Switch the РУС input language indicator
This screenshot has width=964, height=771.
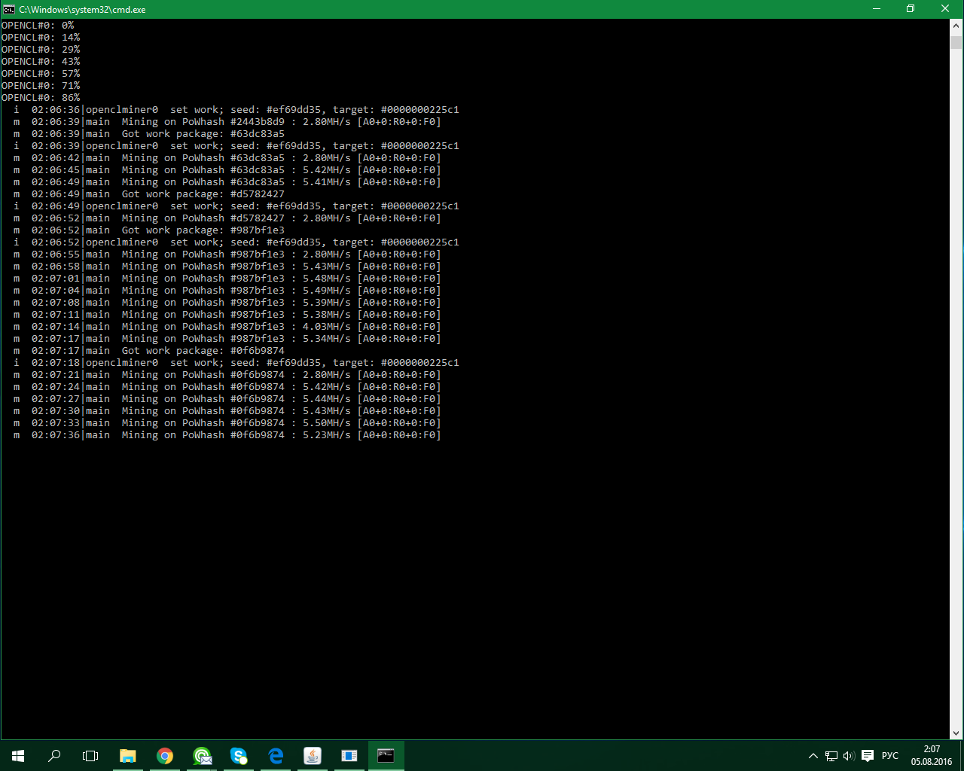(890, 756)
